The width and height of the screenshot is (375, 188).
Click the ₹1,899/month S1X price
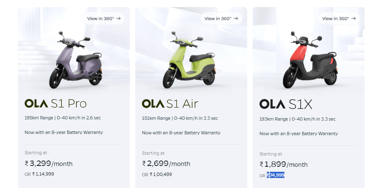click(284, 164)
